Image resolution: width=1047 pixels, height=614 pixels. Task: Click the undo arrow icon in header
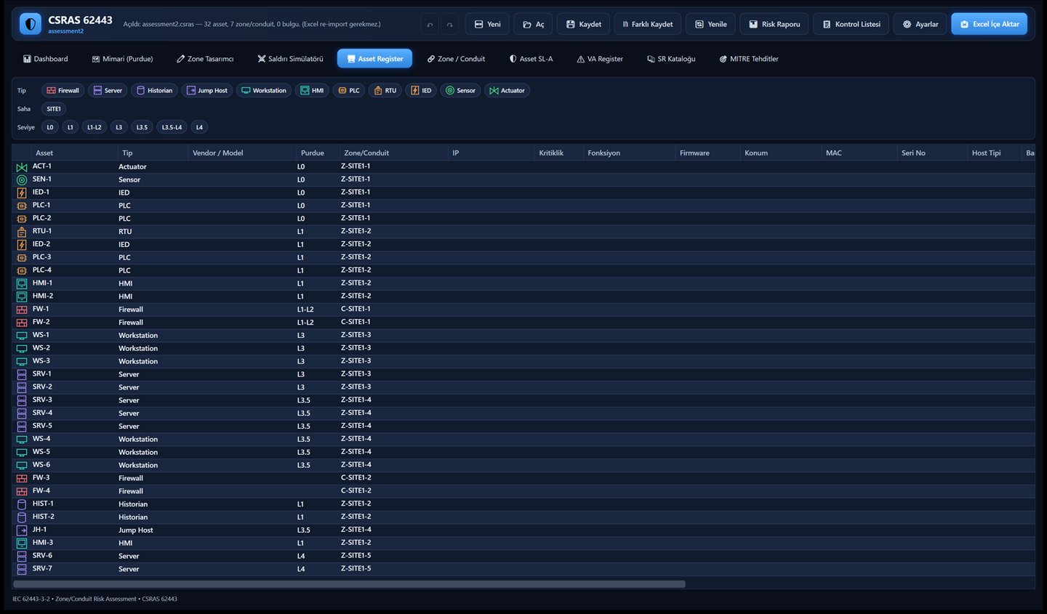(430, 24)
